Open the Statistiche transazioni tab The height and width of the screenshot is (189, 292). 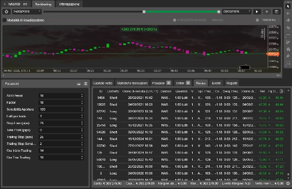tap(132, 83)
